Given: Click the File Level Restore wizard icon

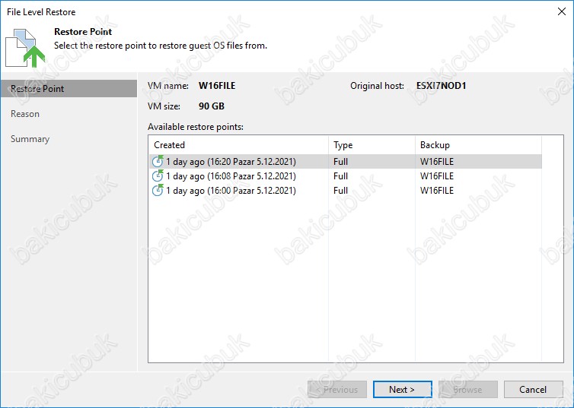Looking at the screenshot, I should coord(25,48).
